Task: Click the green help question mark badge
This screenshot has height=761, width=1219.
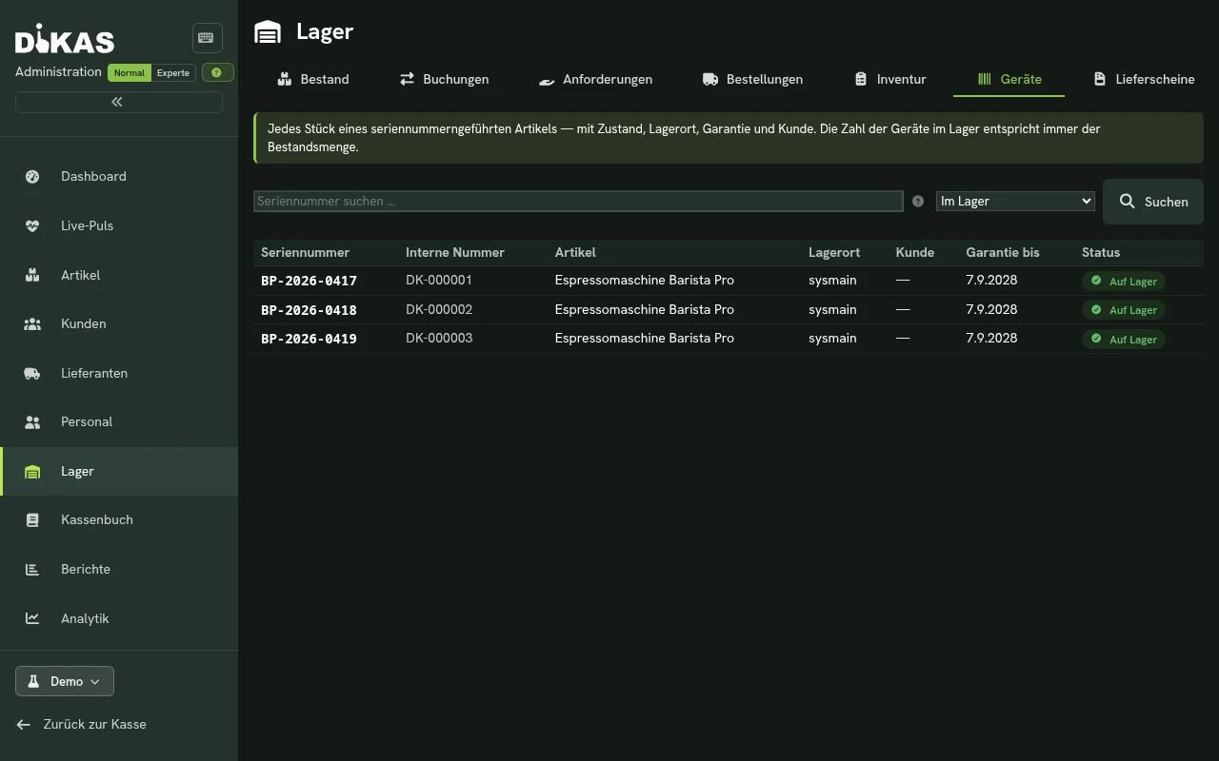Action: pos(218,72)
